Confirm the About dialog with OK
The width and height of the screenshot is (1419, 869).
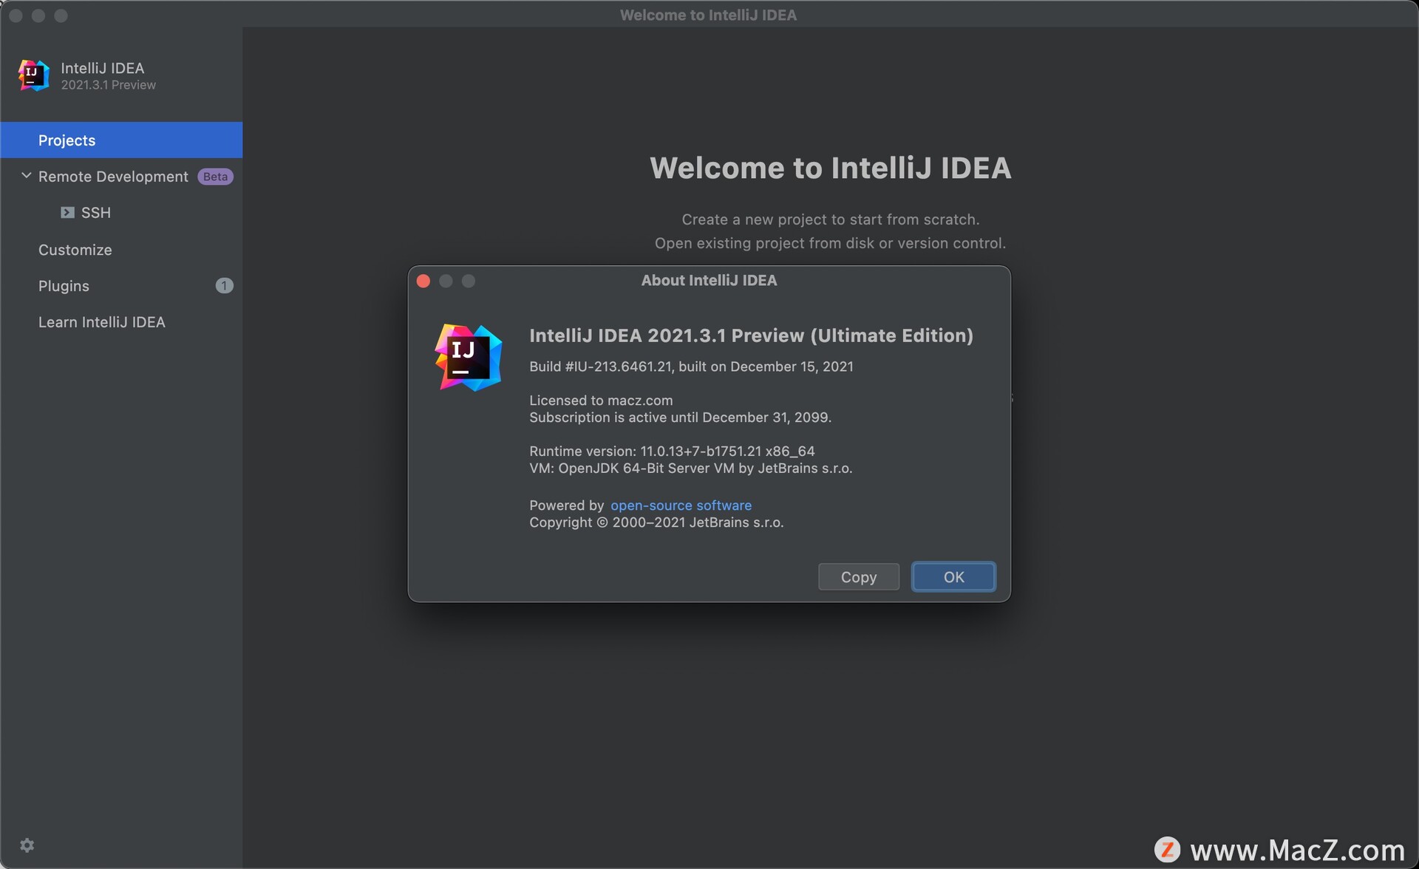[953, 577]
